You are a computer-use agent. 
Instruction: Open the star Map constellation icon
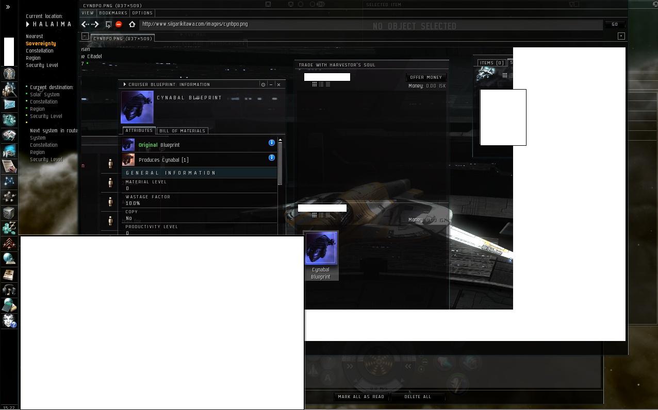tap(9, 181)
